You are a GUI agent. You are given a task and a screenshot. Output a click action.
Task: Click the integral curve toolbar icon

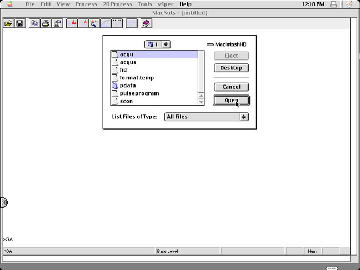tap(106, 23)
